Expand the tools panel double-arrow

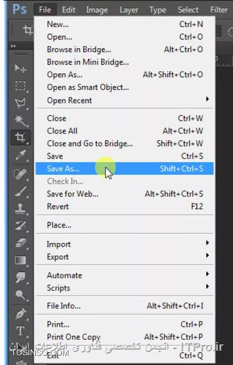(14, 46)
